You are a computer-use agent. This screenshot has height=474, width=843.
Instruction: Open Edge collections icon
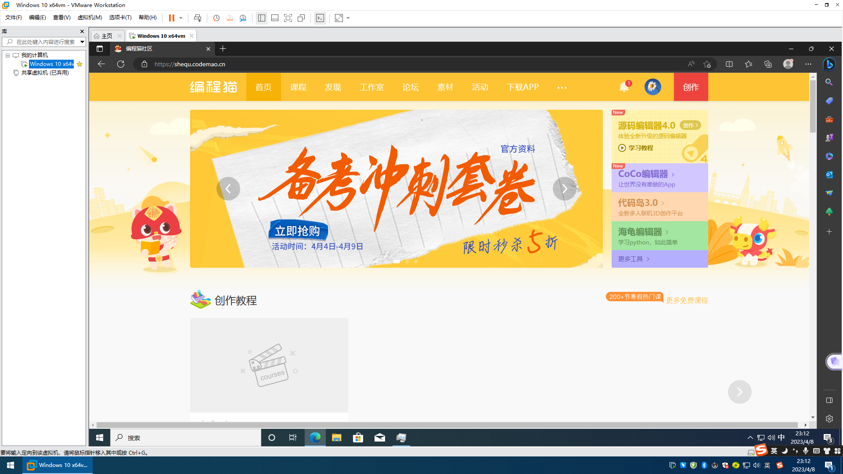pos(768,64)
